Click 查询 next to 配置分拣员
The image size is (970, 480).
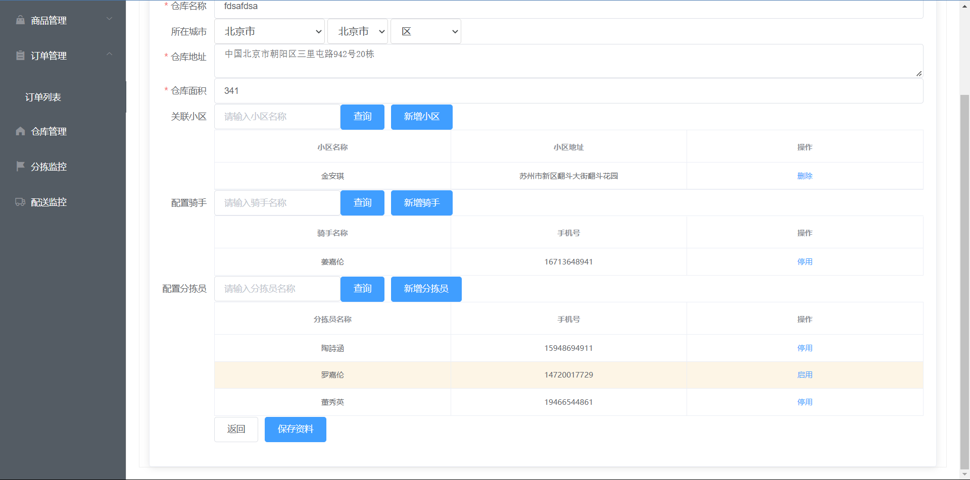coord(362,289)
